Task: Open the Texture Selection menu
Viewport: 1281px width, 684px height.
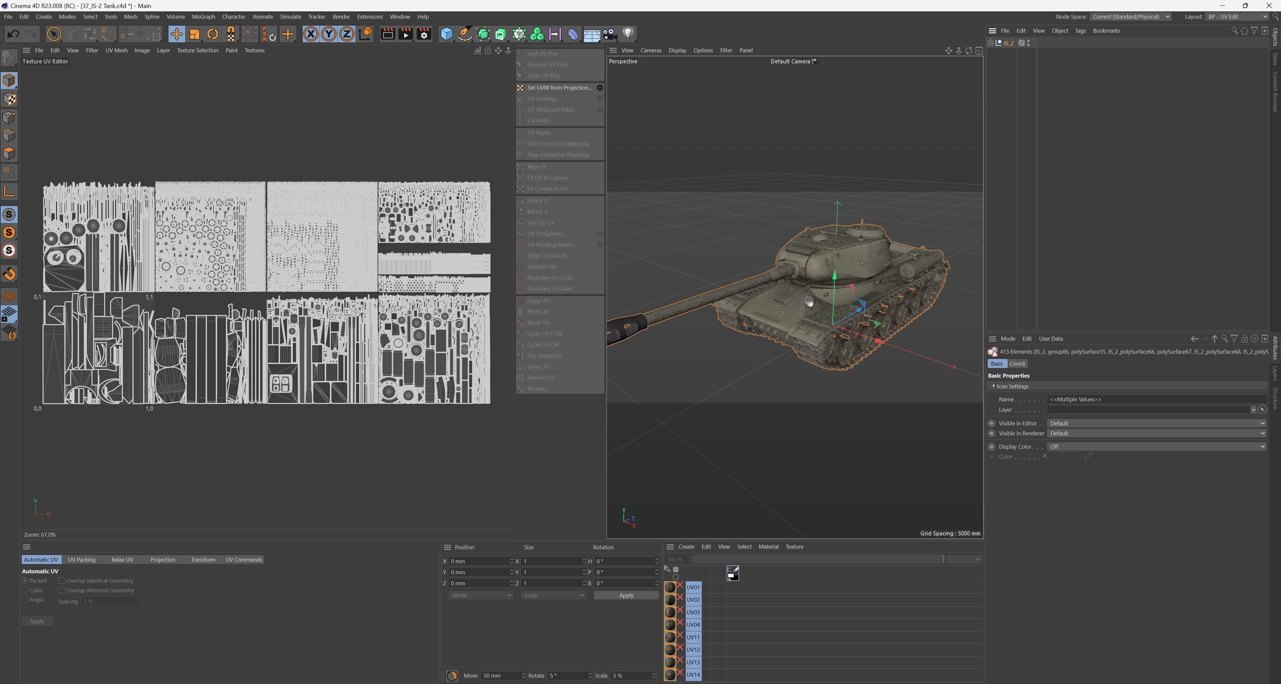Action: click(198, 50)
